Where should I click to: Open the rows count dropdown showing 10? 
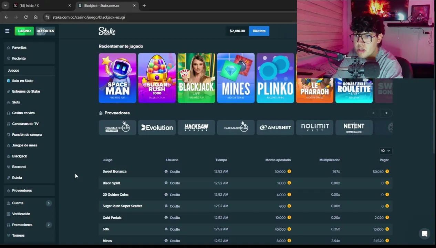click(385, 151)
